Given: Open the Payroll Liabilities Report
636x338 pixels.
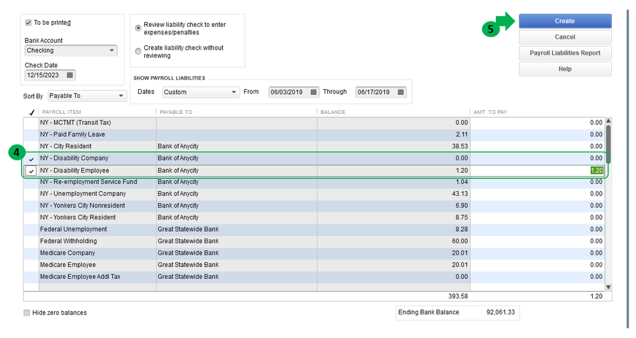Looking at the screenshot, I should 565,53.
